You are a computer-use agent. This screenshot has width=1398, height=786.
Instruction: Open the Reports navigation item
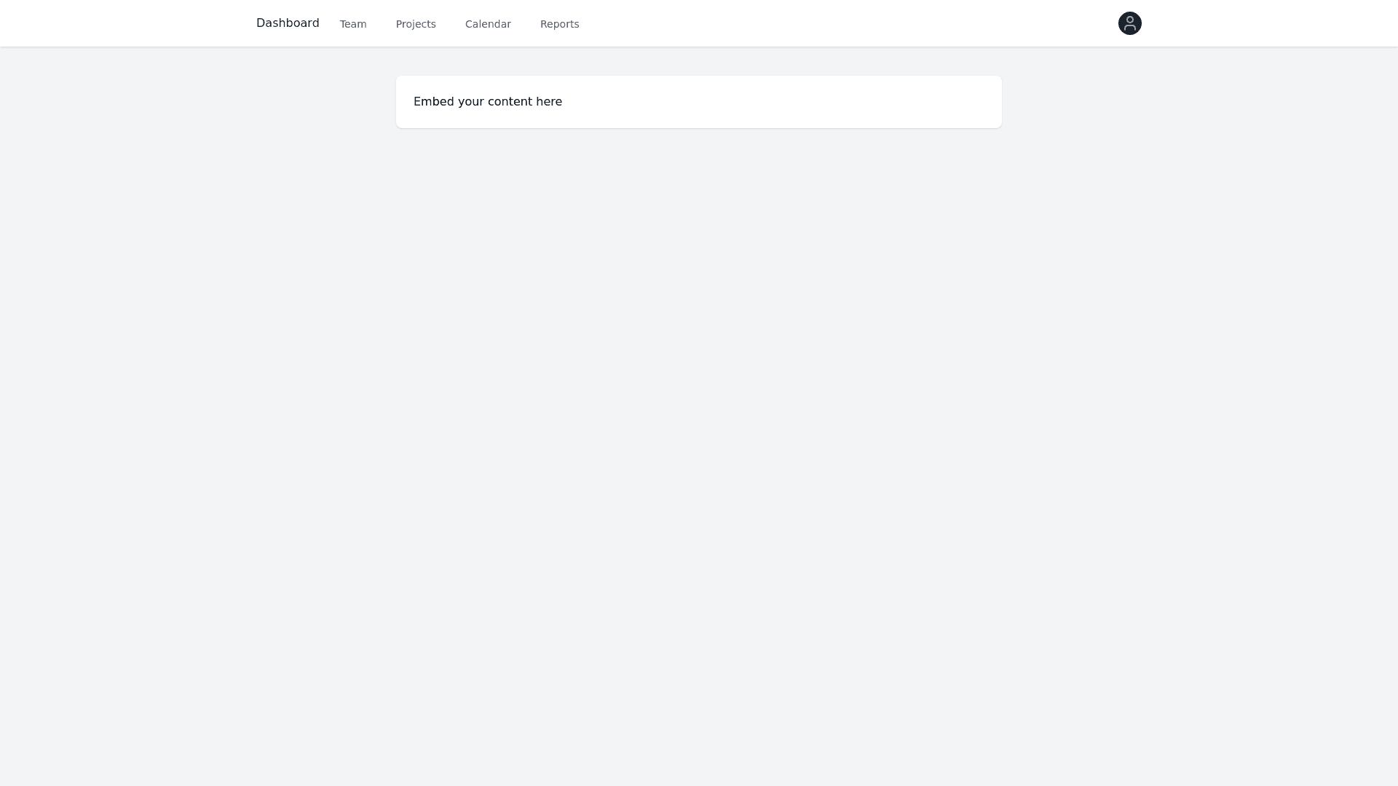(x=559, y=24)
